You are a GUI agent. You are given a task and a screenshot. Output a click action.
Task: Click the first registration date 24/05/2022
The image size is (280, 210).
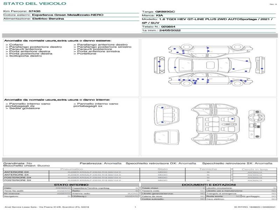(x=170, y=30)
